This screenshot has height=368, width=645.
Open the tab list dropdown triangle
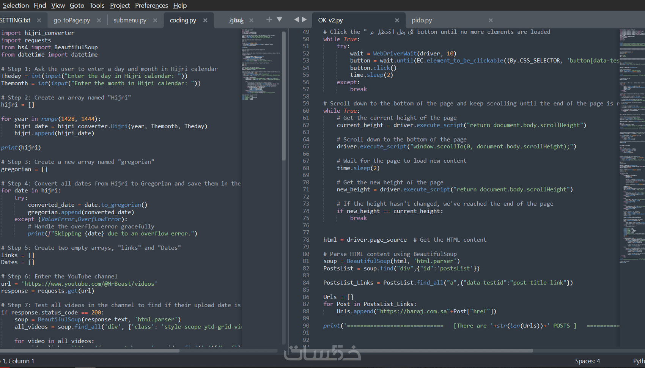point(280,18)
